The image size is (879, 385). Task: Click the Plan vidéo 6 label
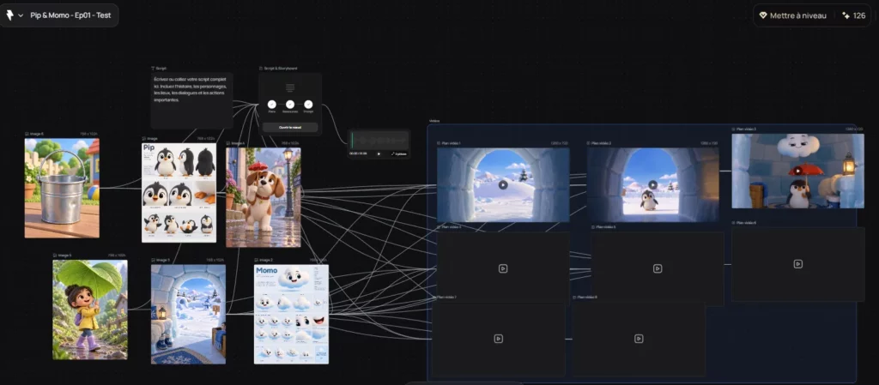click(x=746, y=223)
